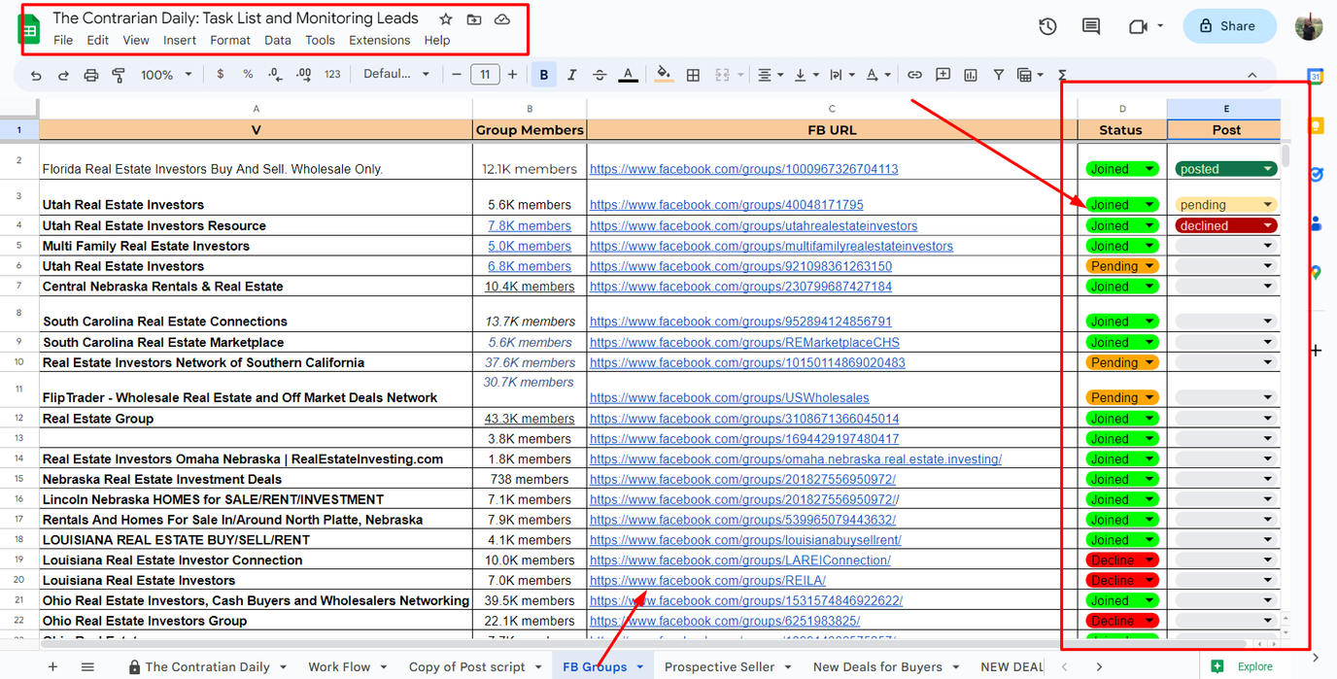Viewport: 1337px width, 679px height.
Task: Open the Functions sigma icon
Action: click(x=1062, y=75)
